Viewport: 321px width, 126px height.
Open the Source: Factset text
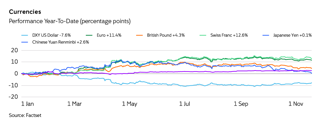[x=25, y=115]
